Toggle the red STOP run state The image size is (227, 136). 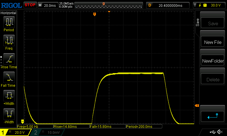click(x=30, y=5)
